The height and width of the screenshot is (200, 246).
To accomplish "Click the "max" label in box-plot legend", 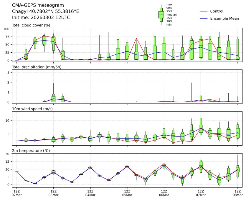I will [169, 5].
